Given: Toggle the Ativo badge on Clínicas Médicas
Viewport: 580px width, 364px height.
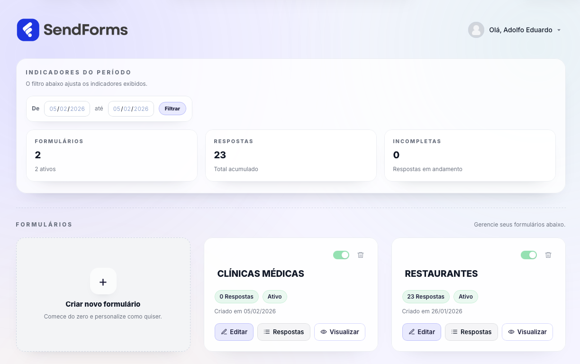Looking at the screenshot, I should [x=275, y=296].
